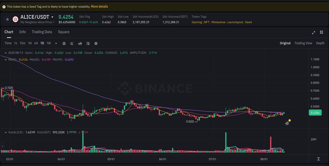Toggle the favorite star for ALICE/USDT
The width and height of the screenshot is (329, 166).
(x=7, y=19)
